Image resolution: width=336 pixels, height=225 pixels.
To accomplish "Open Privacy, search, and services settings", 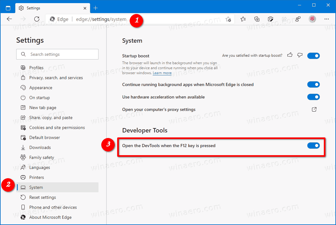I will click(x=57, y=78).
